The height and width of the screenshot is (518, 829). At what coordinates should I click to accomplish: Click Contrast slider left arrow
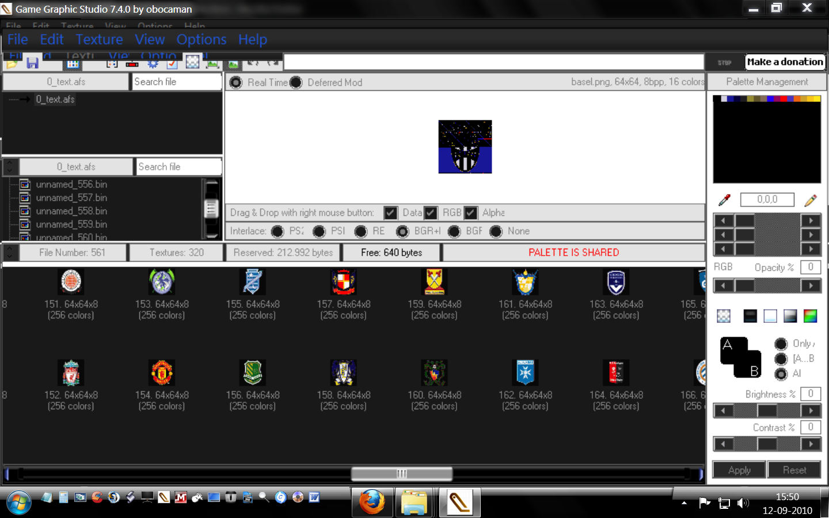pos(724,444)
